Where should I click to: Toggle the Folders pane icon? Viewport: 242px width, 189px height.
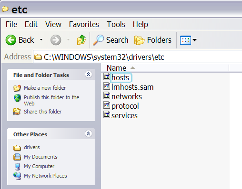coord(139,40)
